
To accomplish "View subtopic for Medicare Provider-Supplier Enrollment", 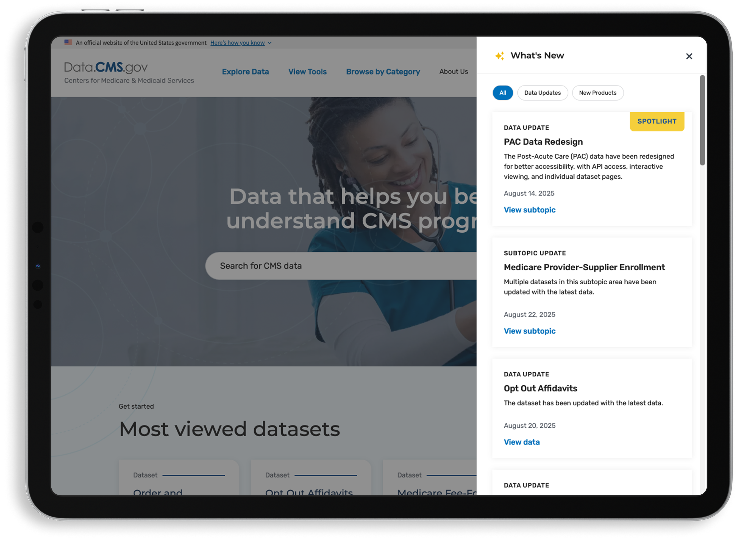I will click(x=529, y=331).
